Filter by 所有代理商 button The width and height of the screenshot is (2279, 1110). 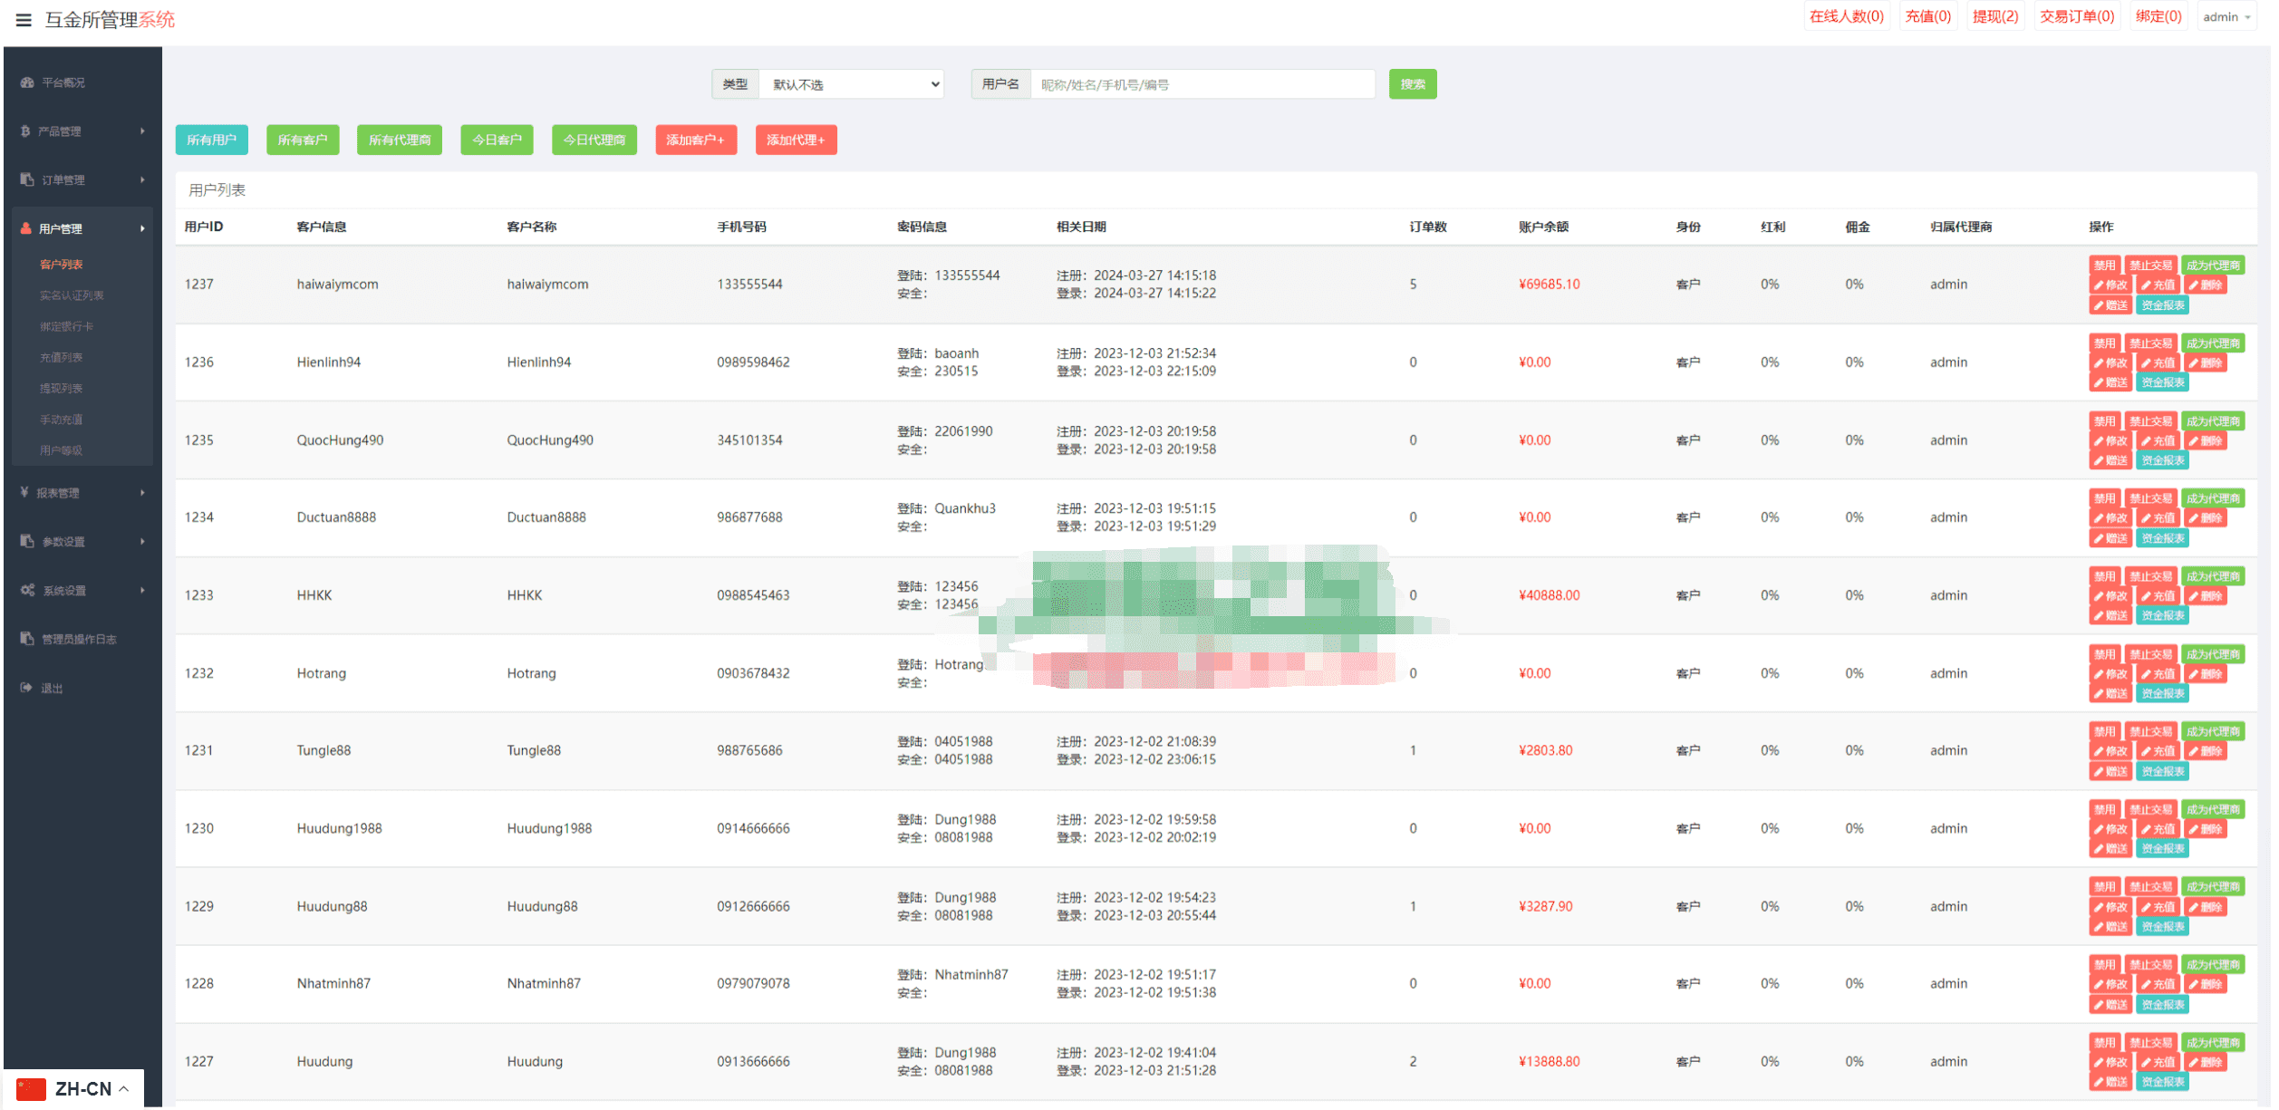[x=400, y=140]
